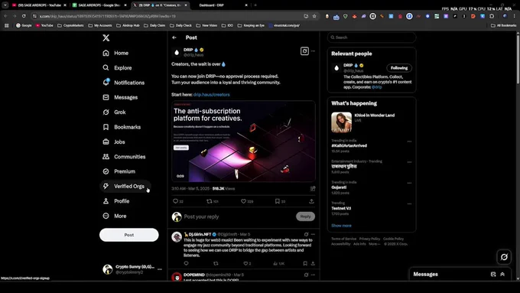Open three-dot menu on Dj.Girin.NFT reply
Viewport: 520px width, 293px height.
tap(313, 234)
